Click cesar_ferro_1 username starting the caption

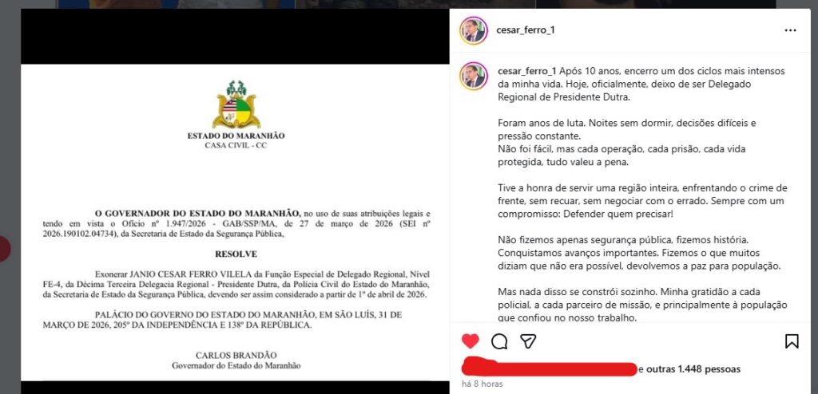[528, 71]
